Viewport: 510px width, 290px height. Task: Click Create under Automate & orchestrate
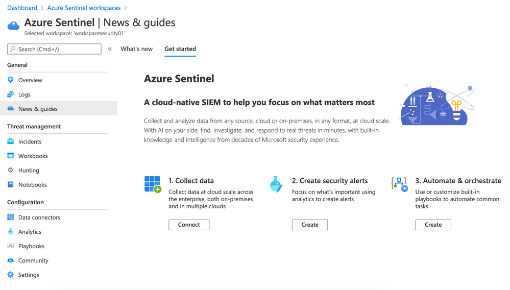pos(433,225)
